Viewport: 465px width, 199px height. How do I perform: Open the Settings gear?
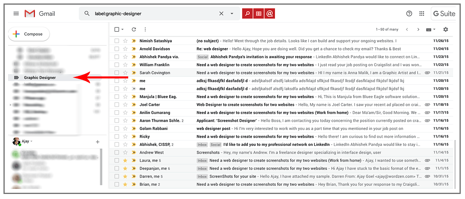(446, 29)
